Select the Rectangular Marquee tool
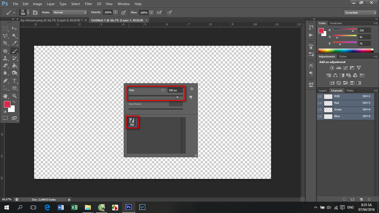The width and height of the screenshot is (379, 213). pos(5,29)
